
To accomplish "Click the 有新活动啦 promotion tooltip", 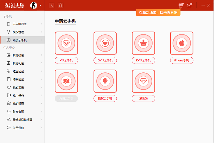I will point(158,12).
